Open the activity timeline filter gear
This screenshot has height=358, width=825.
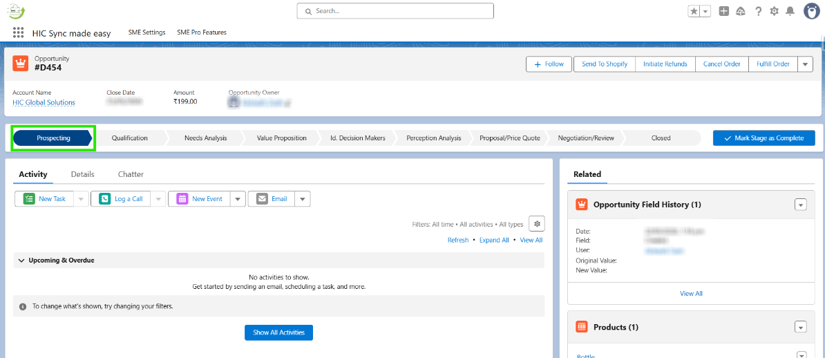tap(537, 224)
